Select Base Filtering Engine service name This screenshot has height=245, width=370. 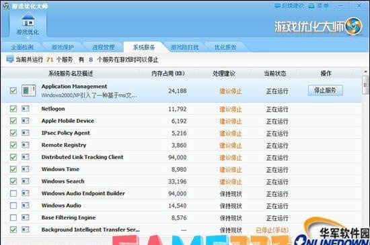click(69, 217)
